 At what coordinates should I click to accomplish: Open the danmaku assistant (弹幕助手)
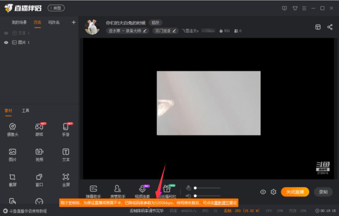[x=93, y=191]
